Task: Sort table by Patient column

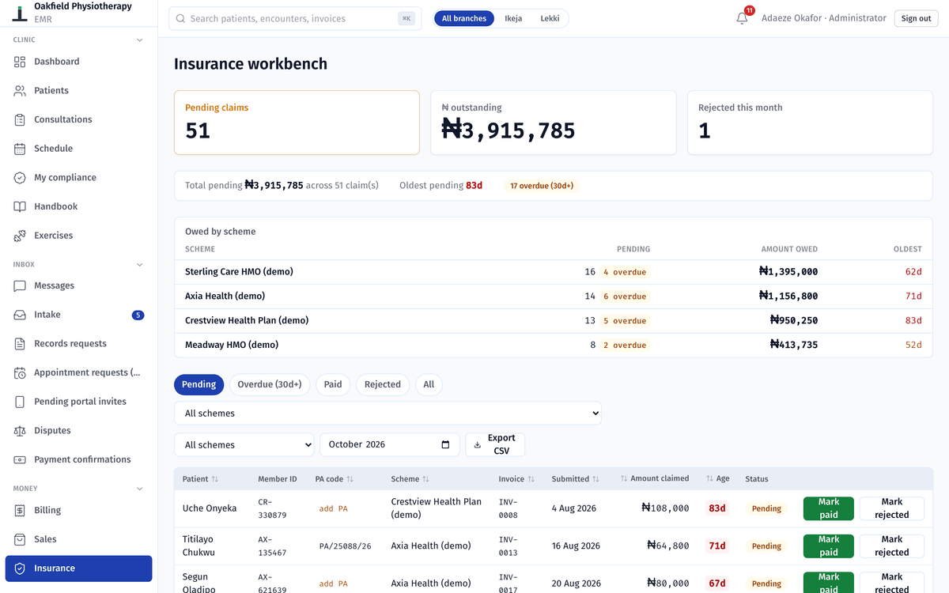Action: tap(200, 479)
